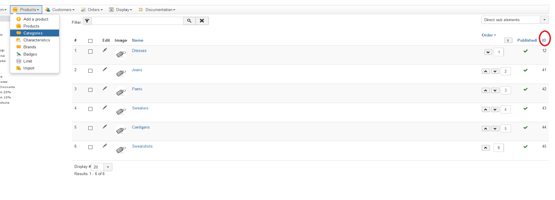Clear the filter with the X button

pos(202,21)
